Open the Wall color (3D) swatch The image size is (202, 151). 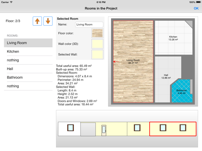point(97,44)
